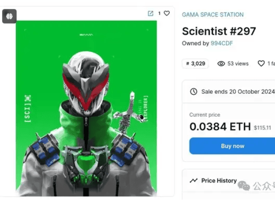
Task: Click the Scientist #297 artwork image
Action: point(86,108)
